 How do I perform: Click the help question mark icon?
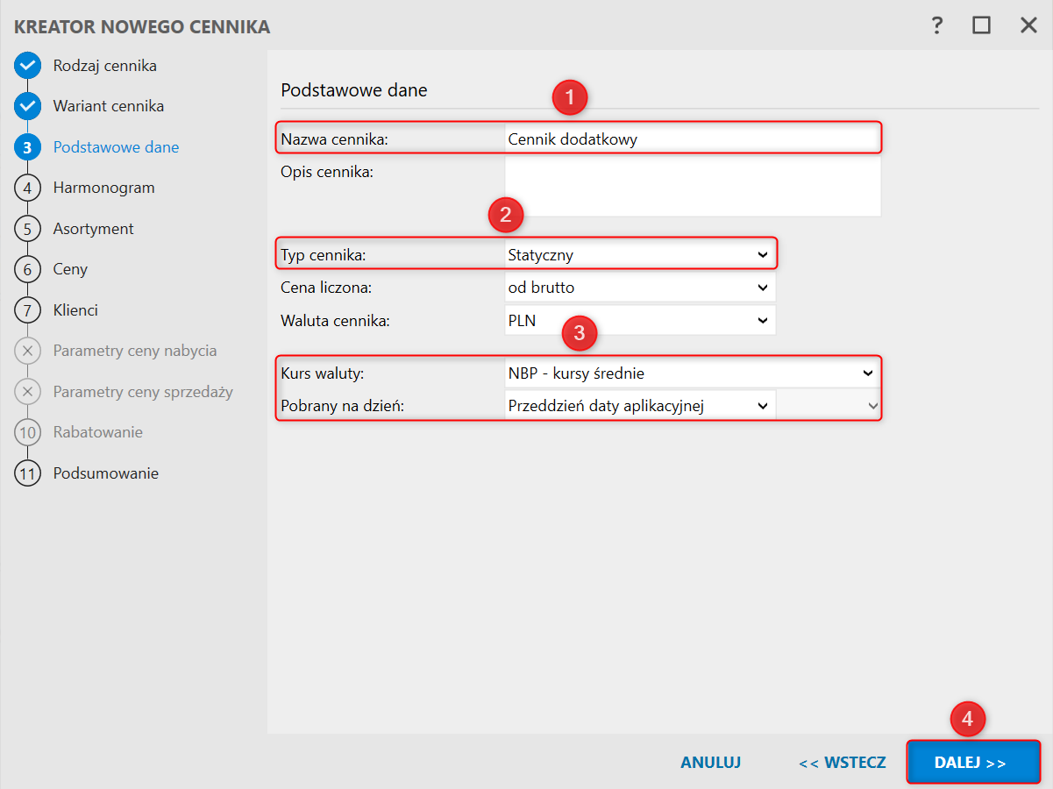coord(937,25)
